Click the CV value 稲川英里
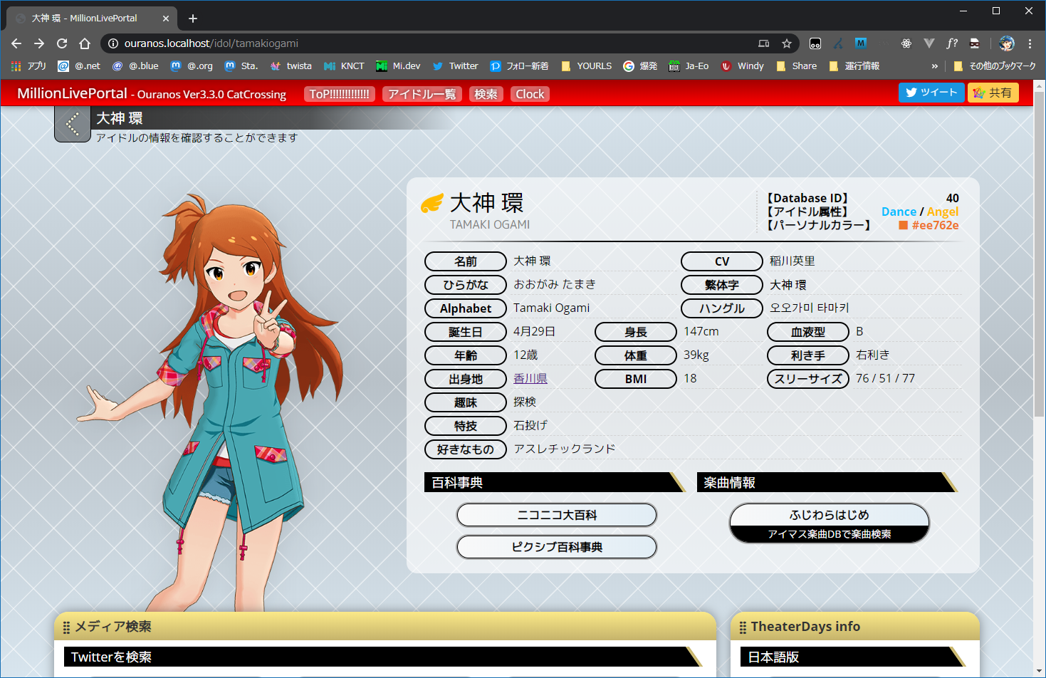1046x678 pixels. click(x=793, y=261)
